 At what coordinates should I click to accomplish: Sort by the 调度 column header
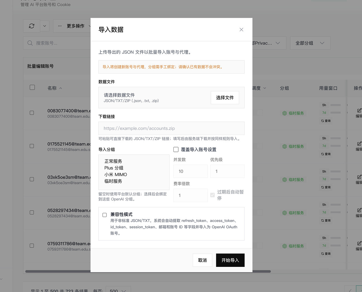[x=259, y=88]
